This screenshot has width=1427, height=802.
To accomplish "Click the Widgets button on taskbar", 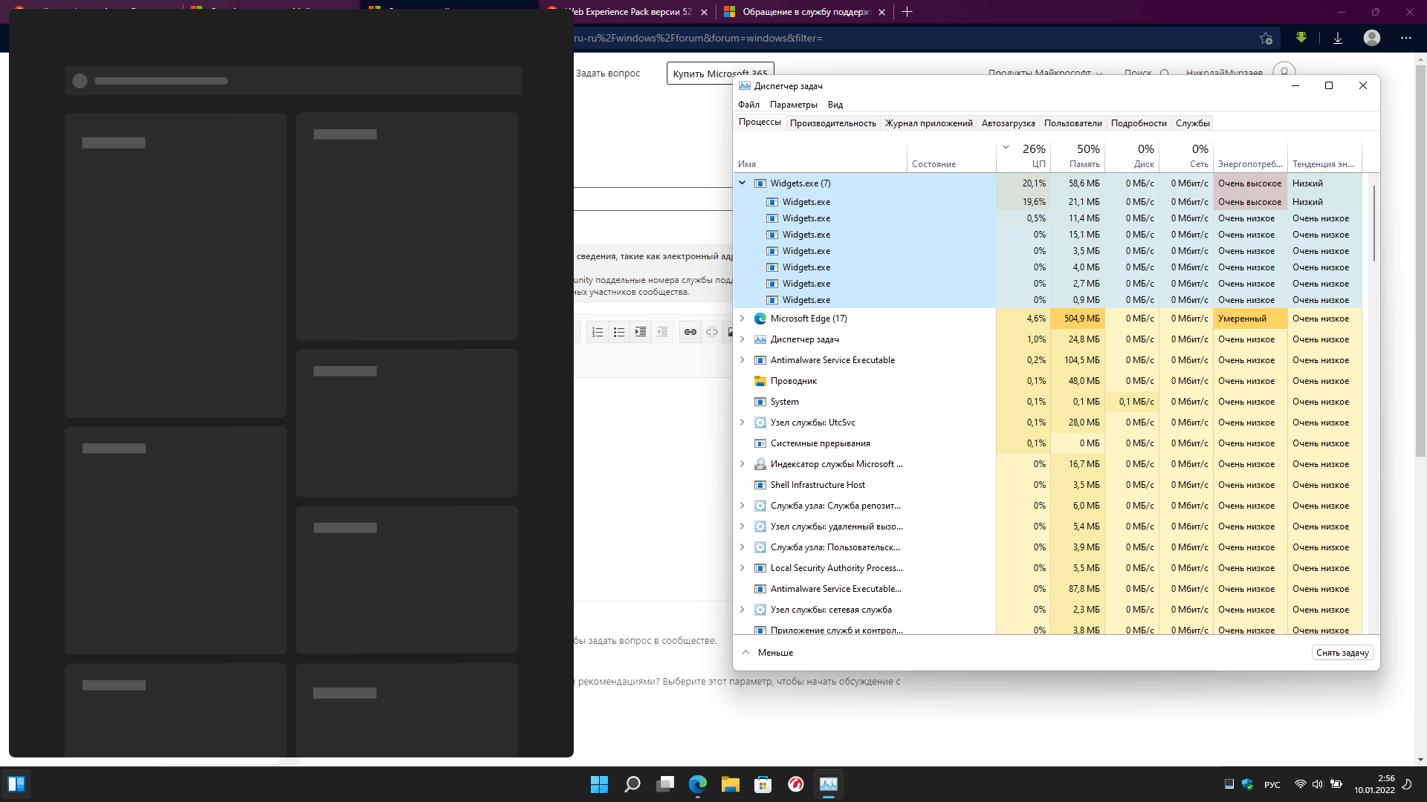I will (x=16, y=784).
